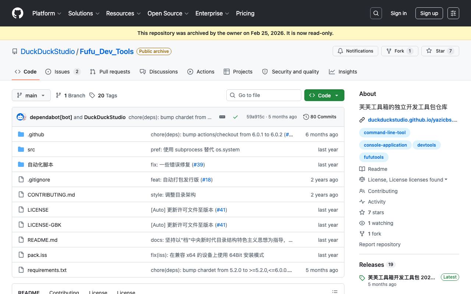Image resolution: width=471 pixels, height=294 pixels.
Task: Click the green check status icon
Action: (235, 117)
